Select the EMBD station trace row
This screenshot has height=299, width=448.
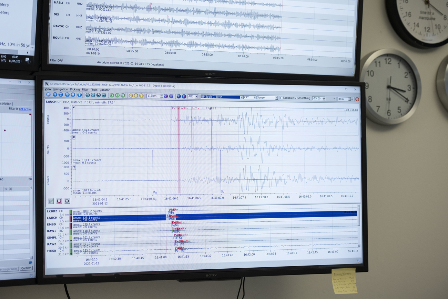52,225
